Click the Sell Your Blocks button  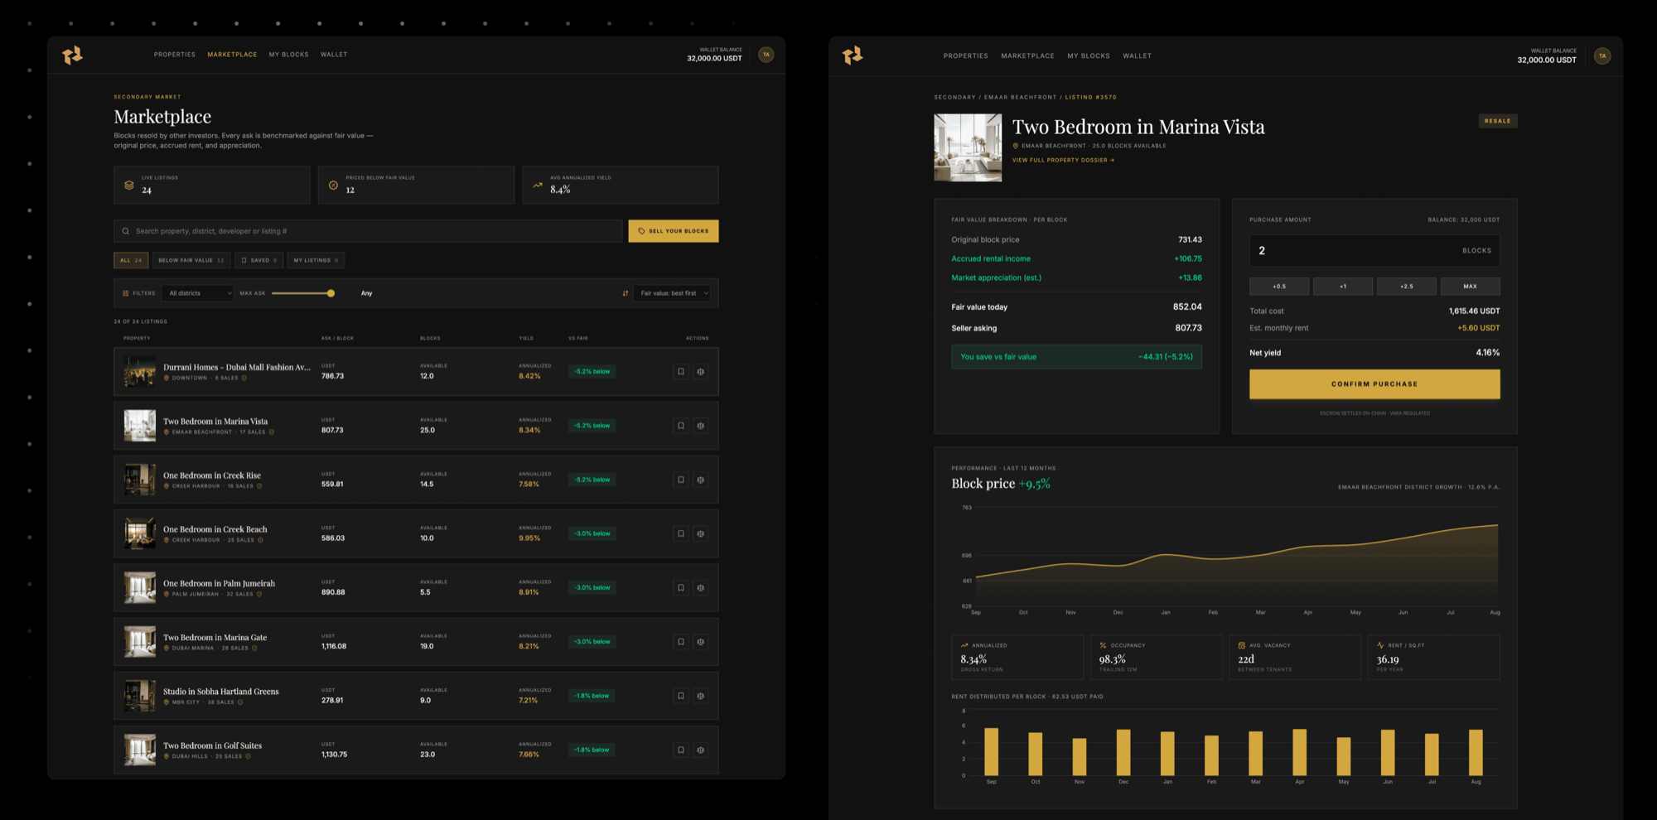point(674,231)
